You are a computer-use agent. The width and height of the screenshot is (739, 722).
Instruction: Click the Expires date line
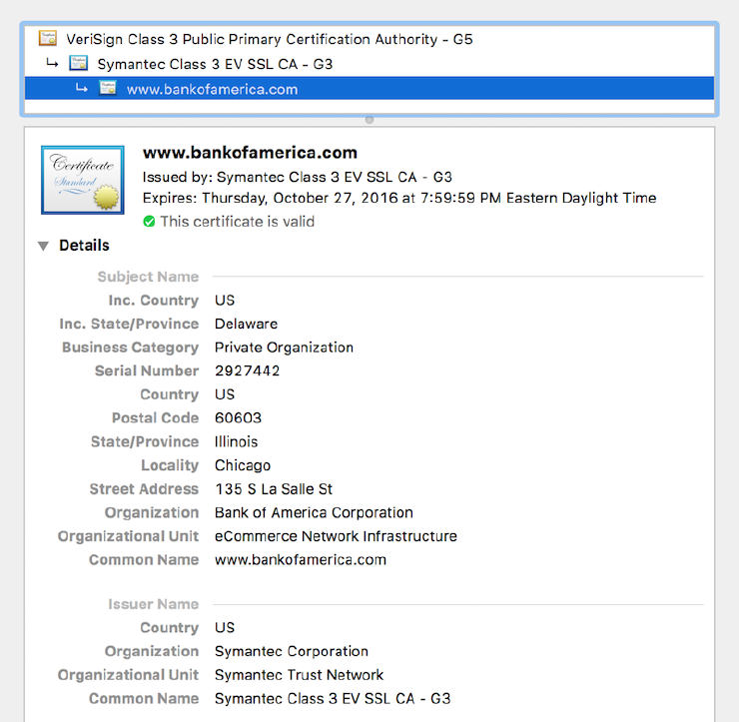(x=399, y=198)
